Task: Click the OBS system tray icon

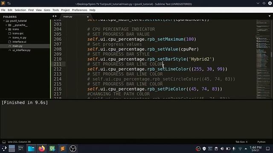Action: click(x=198, y=149)
